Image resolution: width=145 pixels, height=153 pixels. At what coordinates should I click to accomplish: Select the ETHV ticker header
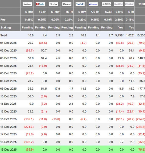tap(82, 12)
